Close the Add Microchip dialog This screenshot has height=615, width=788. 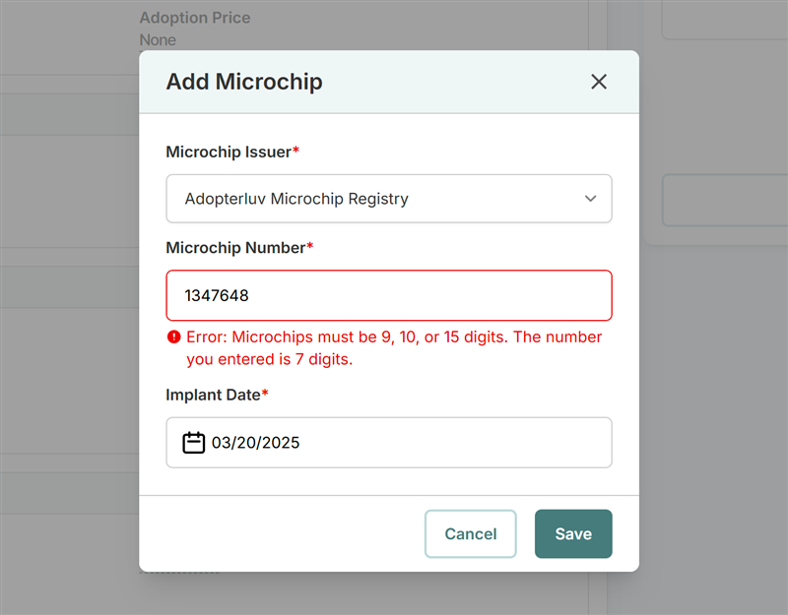click(599, 82)
